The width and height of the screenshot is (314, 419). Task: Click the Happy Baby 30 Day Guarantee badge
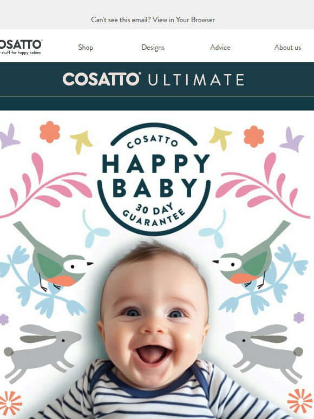[x=154, y=179]
